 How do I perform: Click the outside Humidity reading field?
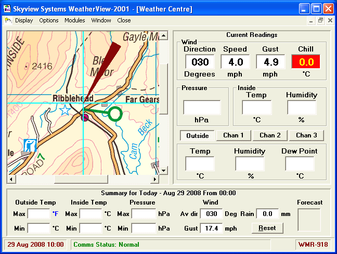point(250,163)
